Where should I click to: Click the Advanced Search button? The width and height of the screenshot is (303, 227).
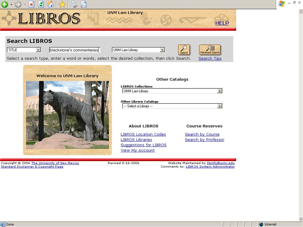pyautogui.click(x=210, y=50)
